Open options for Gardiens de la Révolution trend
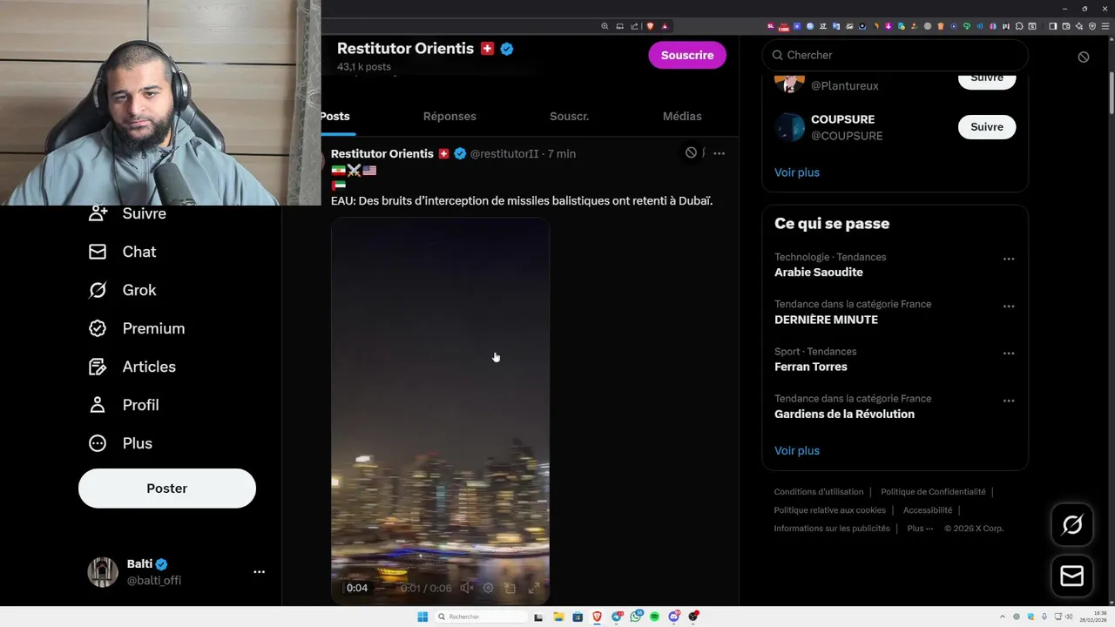1115x627 pixels. (1009, 401)
